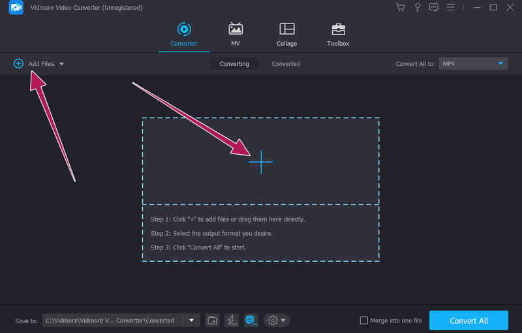Open the feedback chat bubble icon
The image size is (522, 333).
[x=433, y=8]
